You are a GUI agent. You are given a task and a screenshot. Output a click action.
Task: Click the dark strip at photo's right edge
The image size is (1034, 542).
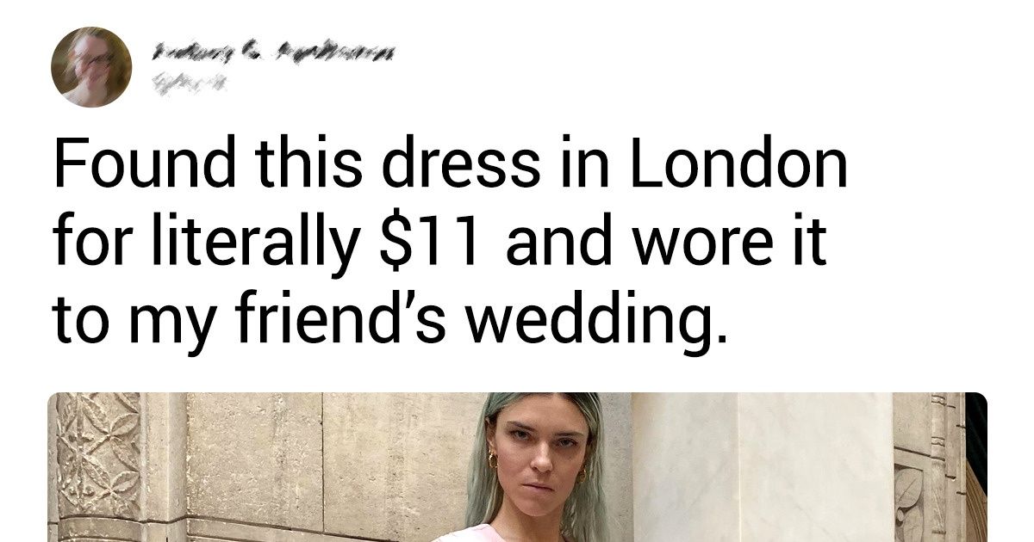coord(976,467)
